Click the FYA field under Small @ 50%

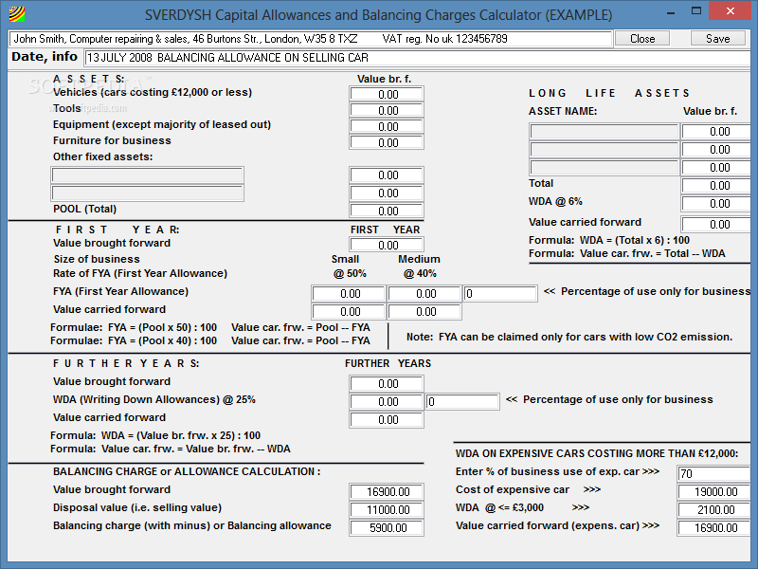point(349,294)
